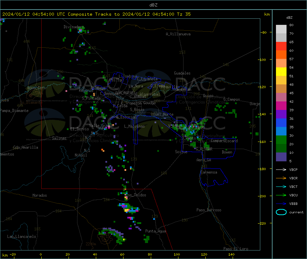Click the Aero_GA location label

pos(204,160)
